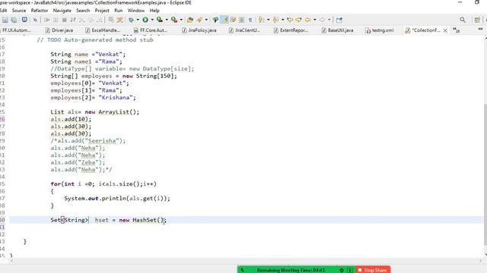Click the HashSet text in code
This screenshot has height=273, width=487.
coord(145,220)
